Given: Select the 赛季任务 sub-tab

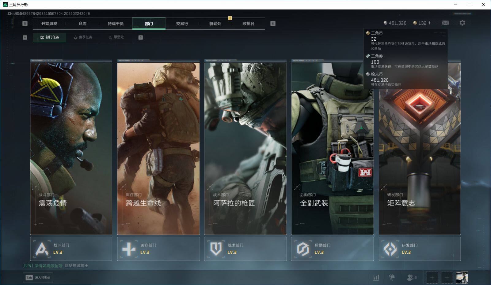Looking at the screenshot, I should coord(83,37).
